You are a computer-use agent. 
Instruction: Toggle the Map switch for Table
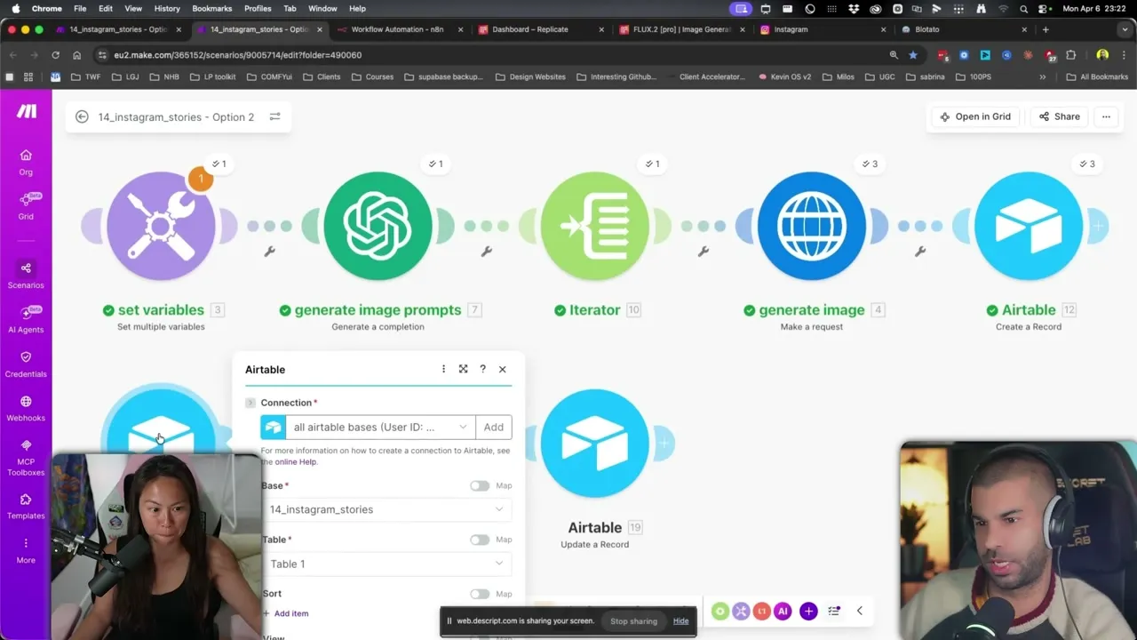480,540
